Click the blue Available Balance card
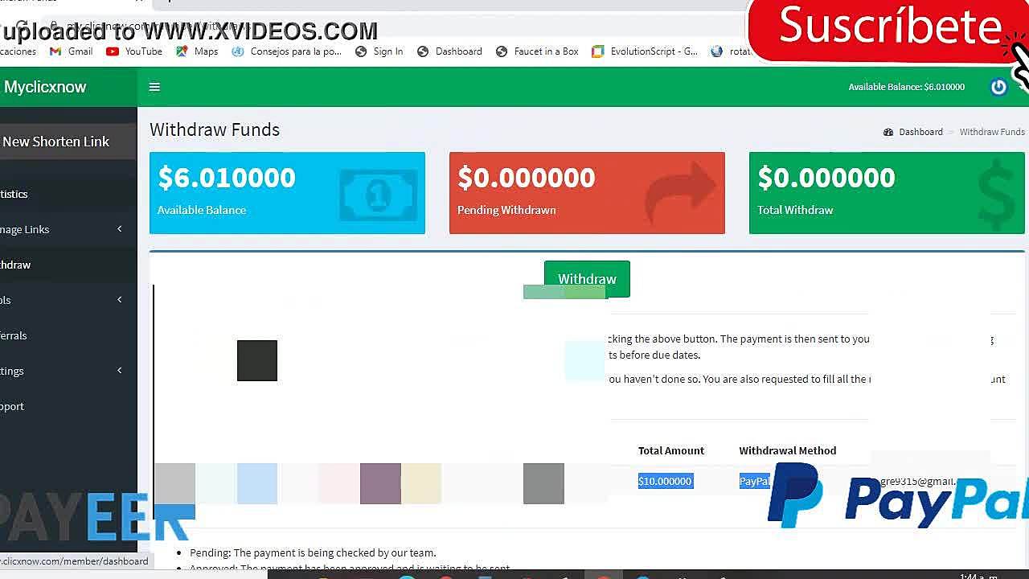 click(287, 193)
